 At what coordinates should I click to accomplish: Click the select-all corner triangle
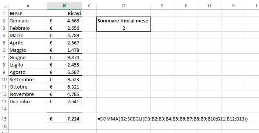(5, 6)
